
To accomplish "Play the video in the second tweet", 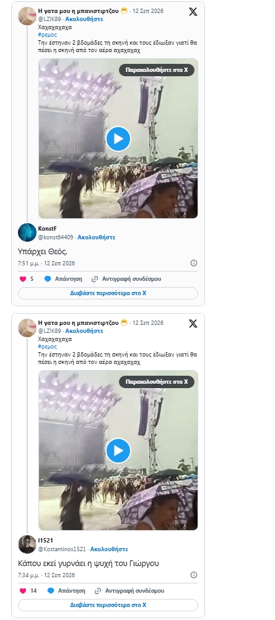I will 118,451.
